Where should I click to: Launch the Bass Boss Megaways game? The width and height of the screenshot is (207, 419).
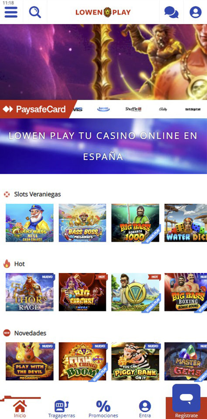click(82, 223)
